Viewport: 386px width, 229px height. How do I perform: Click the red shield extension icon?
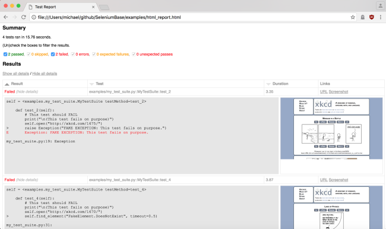click(x=372, y=17)
